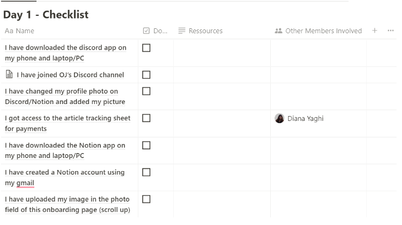Click Diana Yaghi's avatar picture

point(279,118)
